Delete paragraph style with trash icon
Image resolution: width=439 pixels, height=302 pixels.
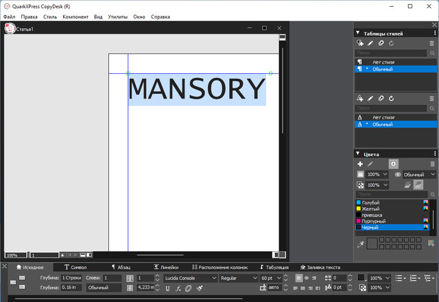tap(431, 43)
